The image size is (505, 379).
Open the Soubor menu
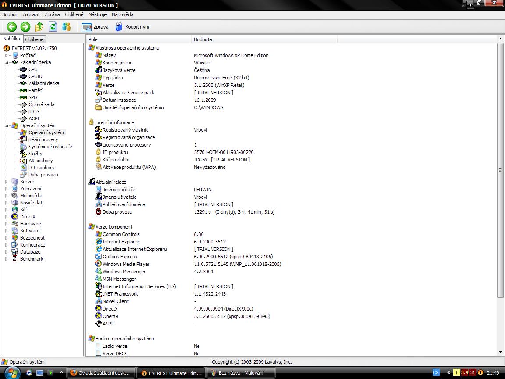10,14
